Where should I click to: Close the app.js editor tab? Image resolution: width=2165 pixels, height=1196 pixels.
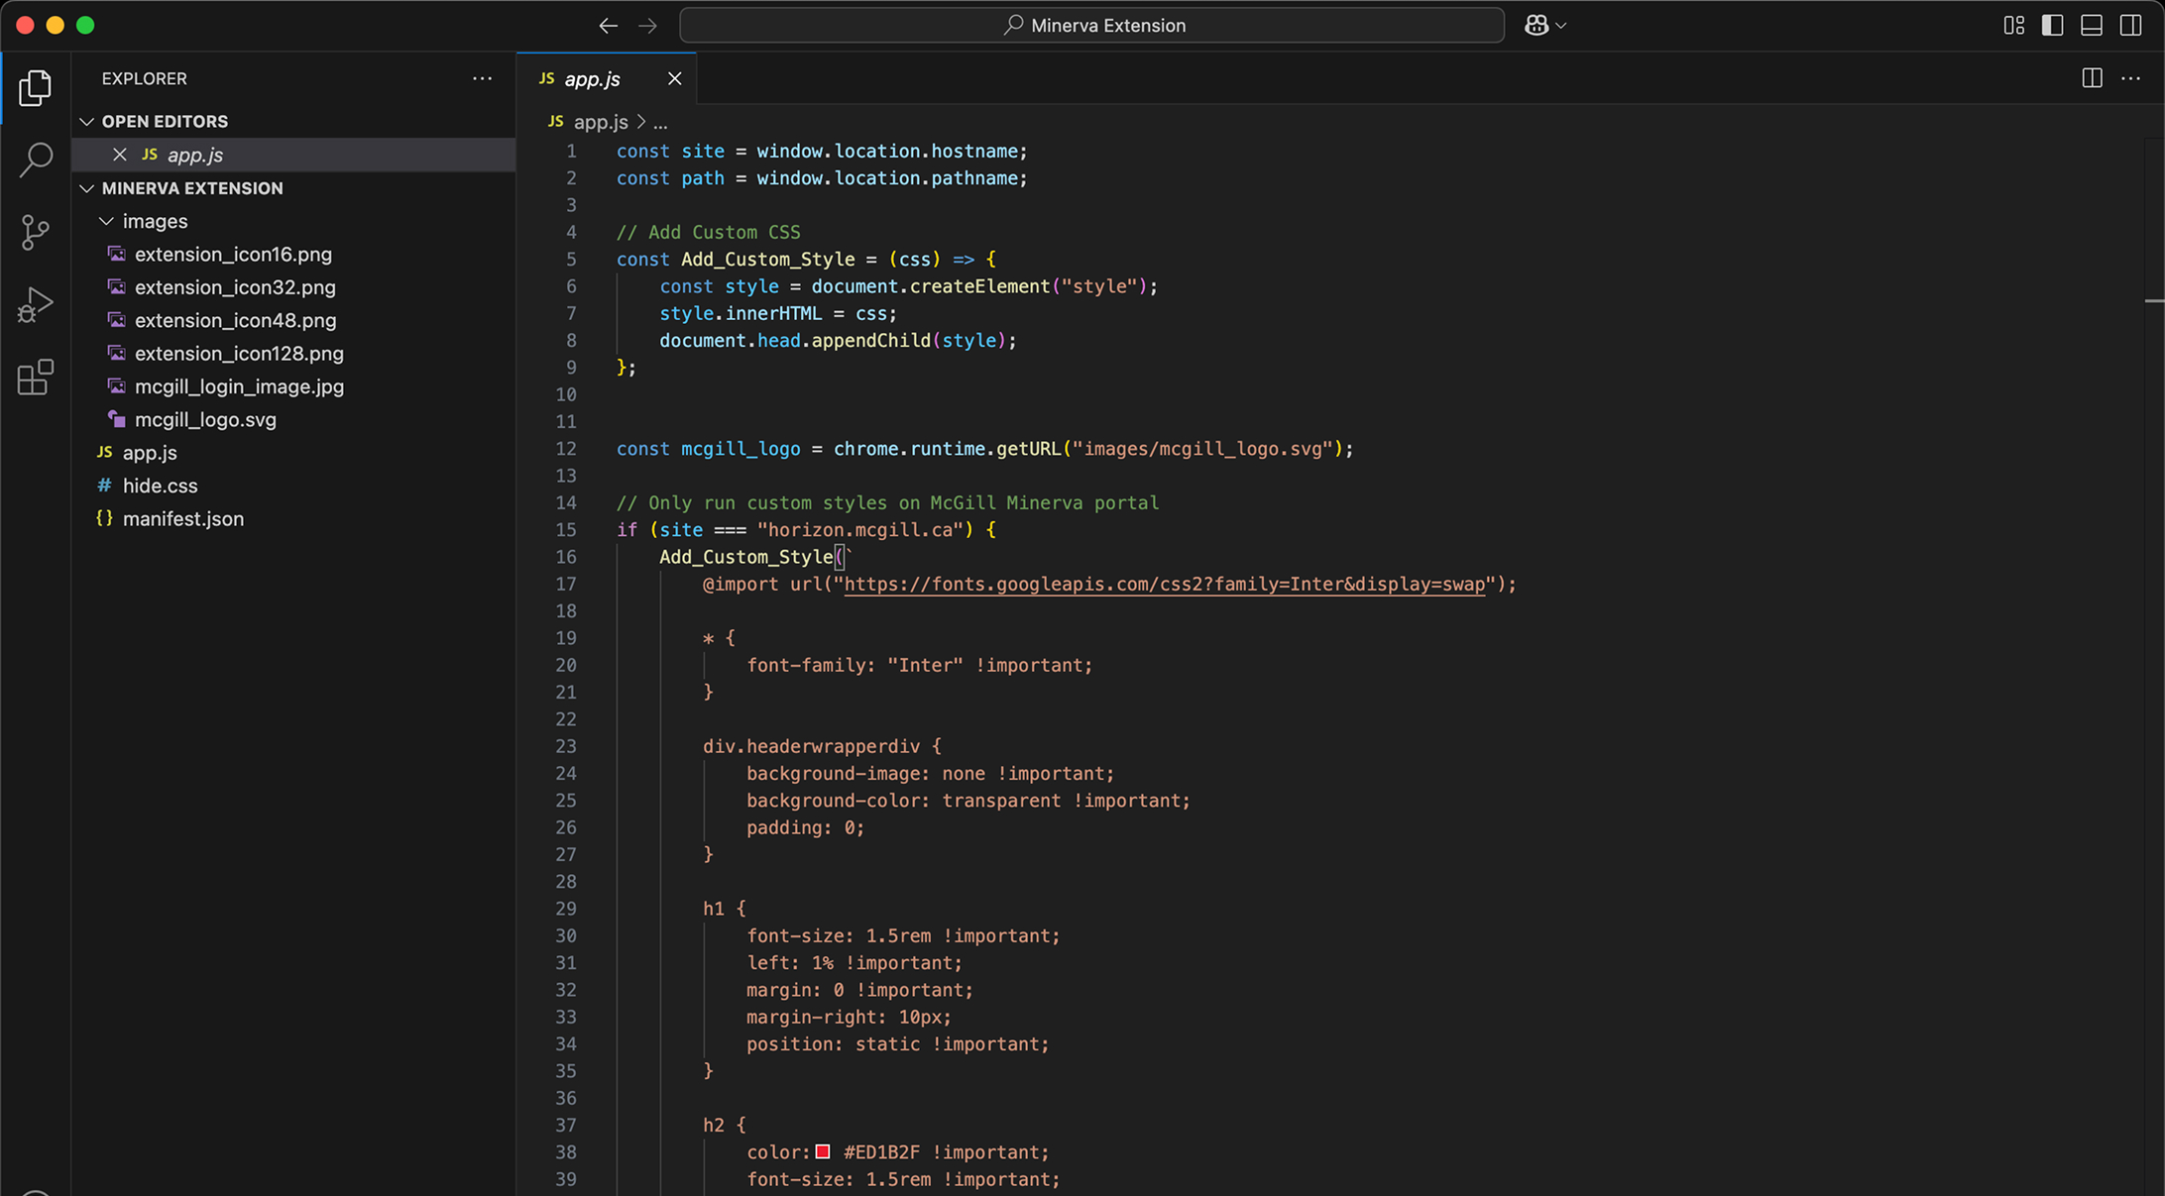tap(674, 78)
